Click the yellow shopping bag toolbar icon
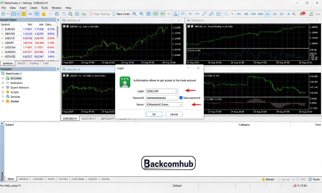Image resolution: width=322 pixels, height=193 pixels. point(44,14)
